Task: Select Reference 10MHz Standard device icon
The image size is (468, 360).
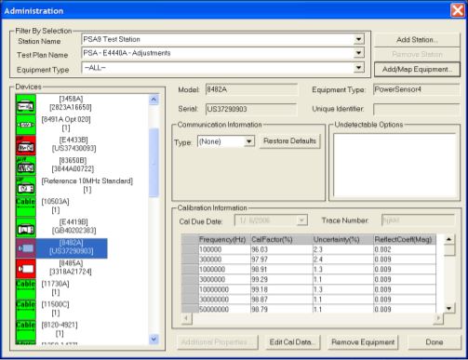Action: click(26, 186)
